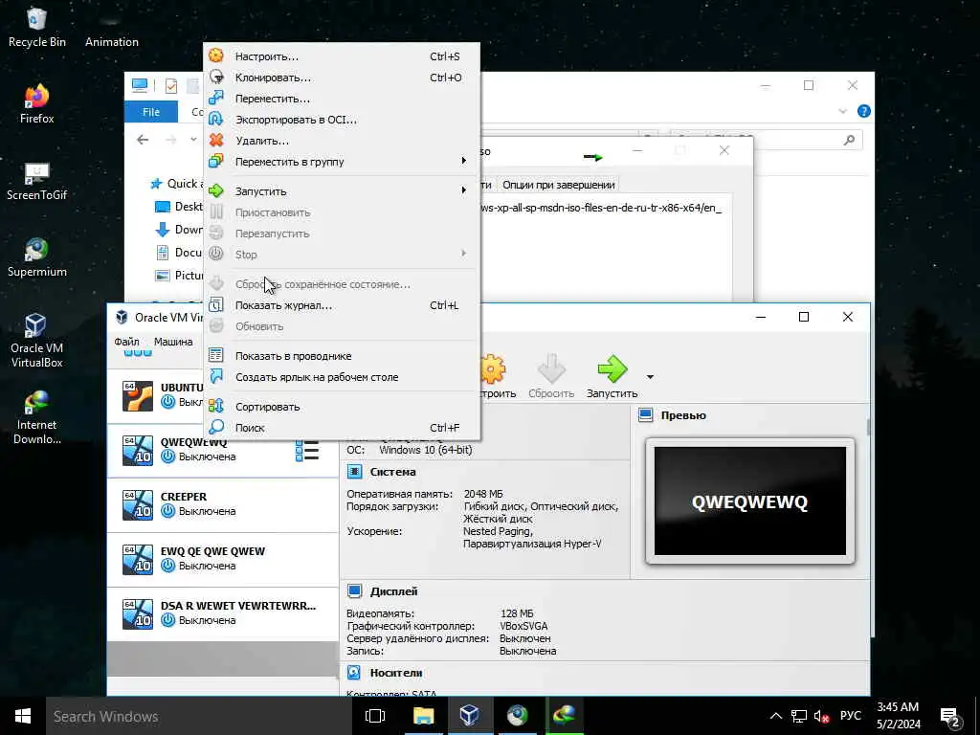
Task: Choose Удалить... from the context menu
Action: (x=342, y=140)
